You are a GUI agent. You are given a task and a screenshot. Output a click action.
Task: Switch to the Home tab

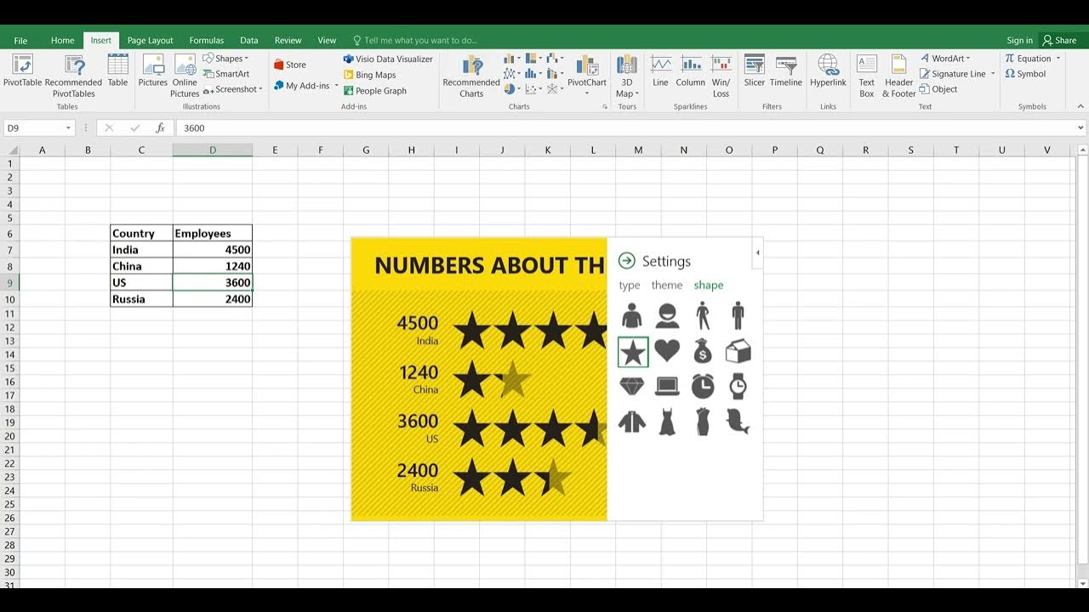[62, 40]
